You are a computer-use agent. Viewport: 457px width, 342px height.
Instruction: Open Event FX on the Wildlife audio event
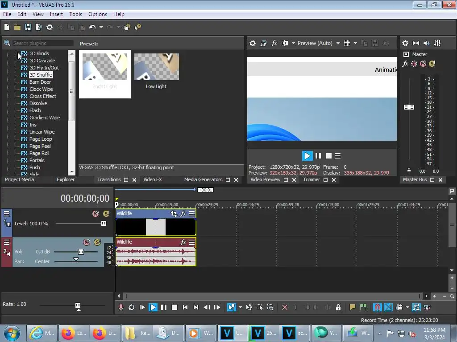coord(183,242)
